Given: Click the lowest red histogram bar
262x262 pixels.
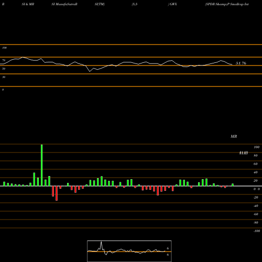Looking at the screenshot, I should pos(57,193).
